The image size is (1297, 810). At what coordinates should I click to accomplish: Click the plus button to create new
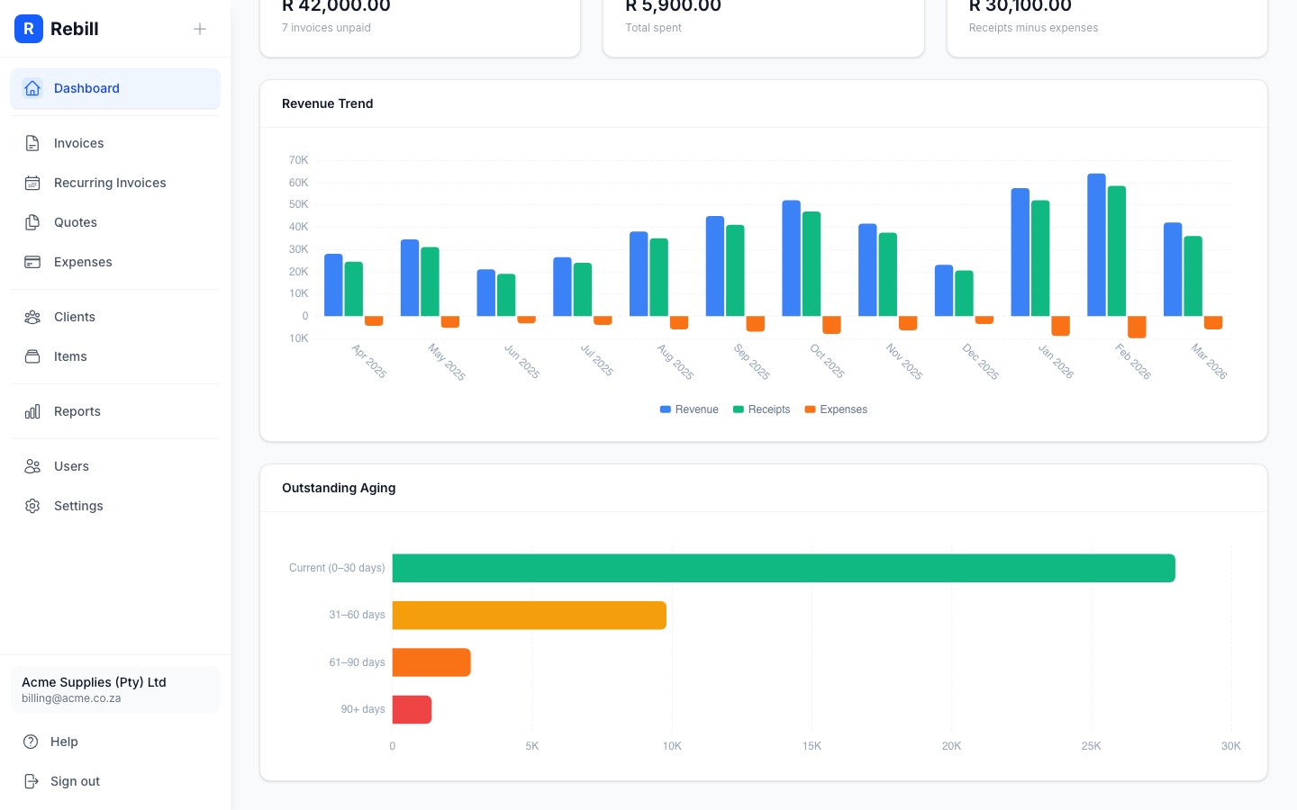(200, 29)
